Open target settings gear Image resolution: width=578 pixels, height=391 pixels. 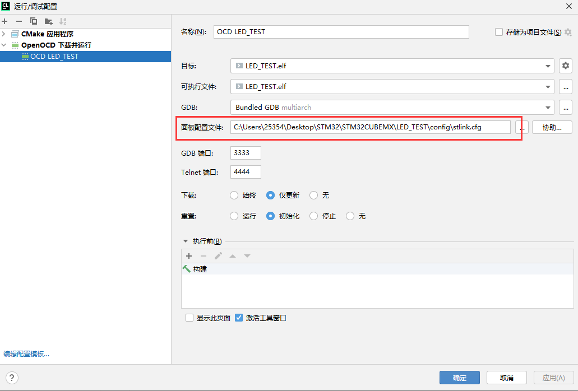coord(566,66)
